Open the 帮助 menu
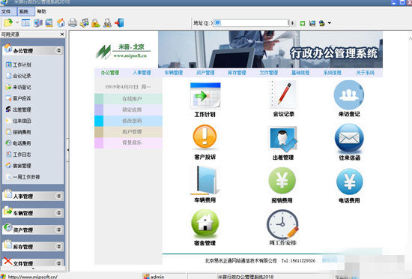Screen dimensions: 412x279 tap(41, 11)
